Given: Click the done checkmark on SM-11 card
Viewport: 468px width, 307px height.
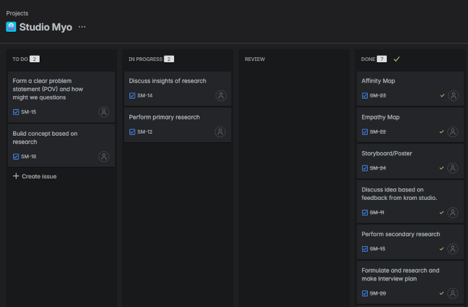Looking at the screenshot, I should point(442,212).
